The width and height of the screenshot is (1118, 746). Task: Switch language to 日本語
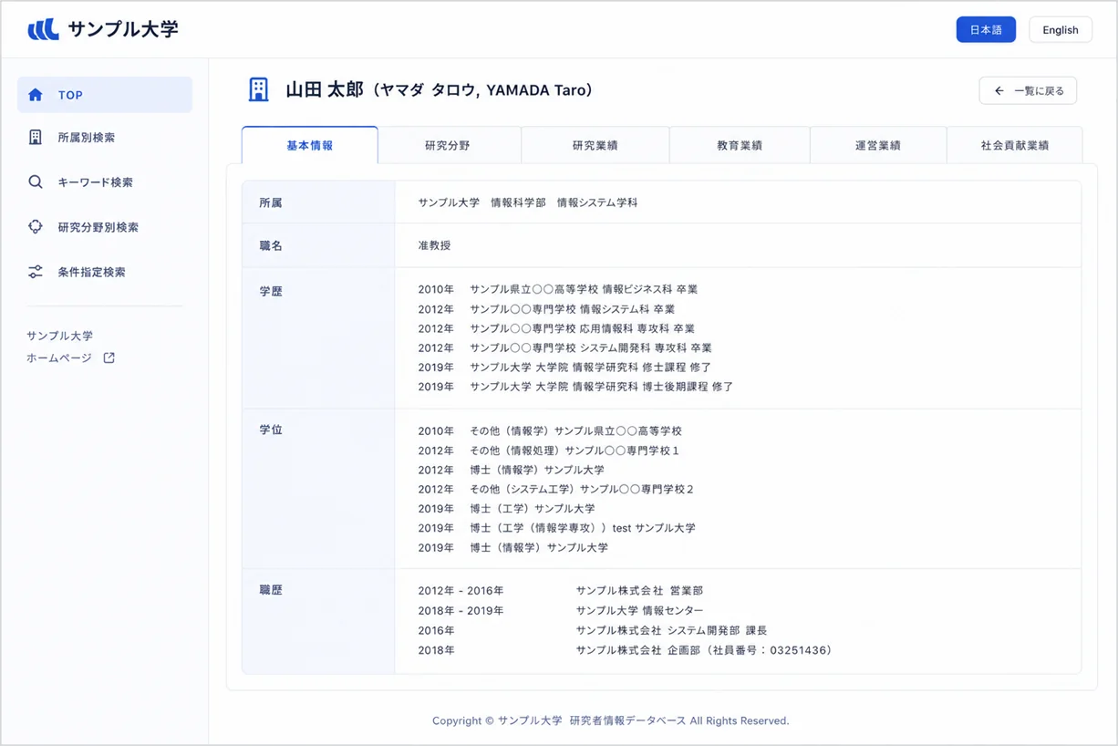pos(986,30)
